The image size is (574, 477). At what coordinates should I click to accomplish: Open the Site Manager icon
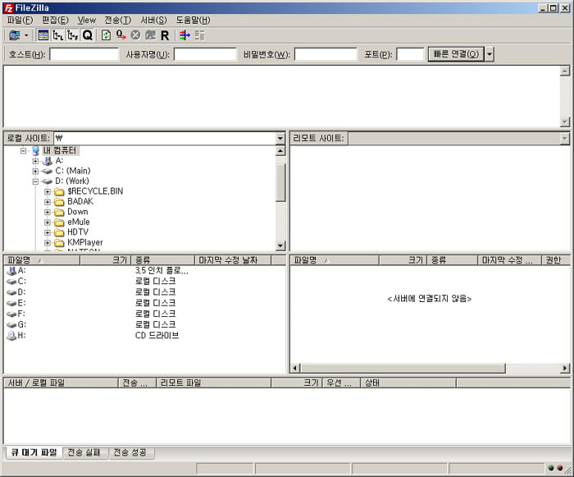(x=14, y=35)
